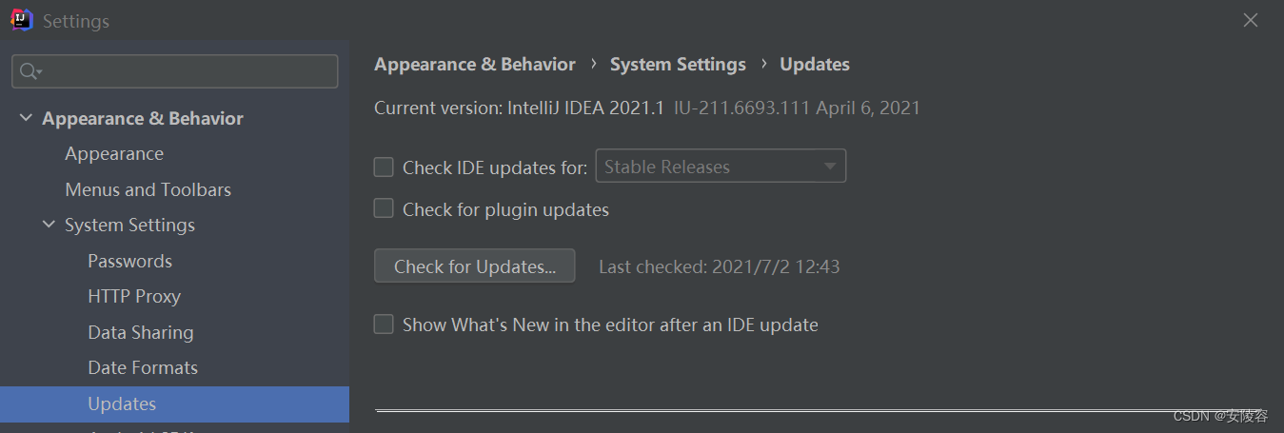Enable Check IDE updates checkbox
The height and width of the screenshot is (433, 1284).
pos(384,167)
